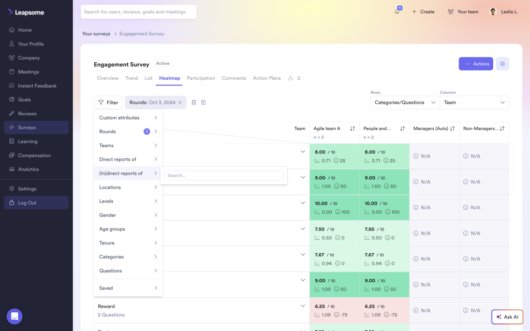
Task: Open heatmap settings via the gear icon
Action: (502, 63)
